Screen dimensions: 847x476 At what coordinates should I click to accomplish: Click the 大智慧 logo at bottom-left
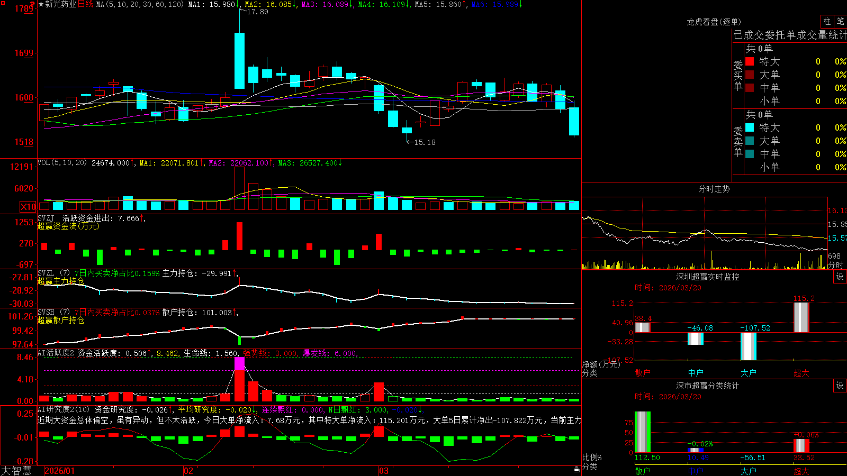coord(16,470)
